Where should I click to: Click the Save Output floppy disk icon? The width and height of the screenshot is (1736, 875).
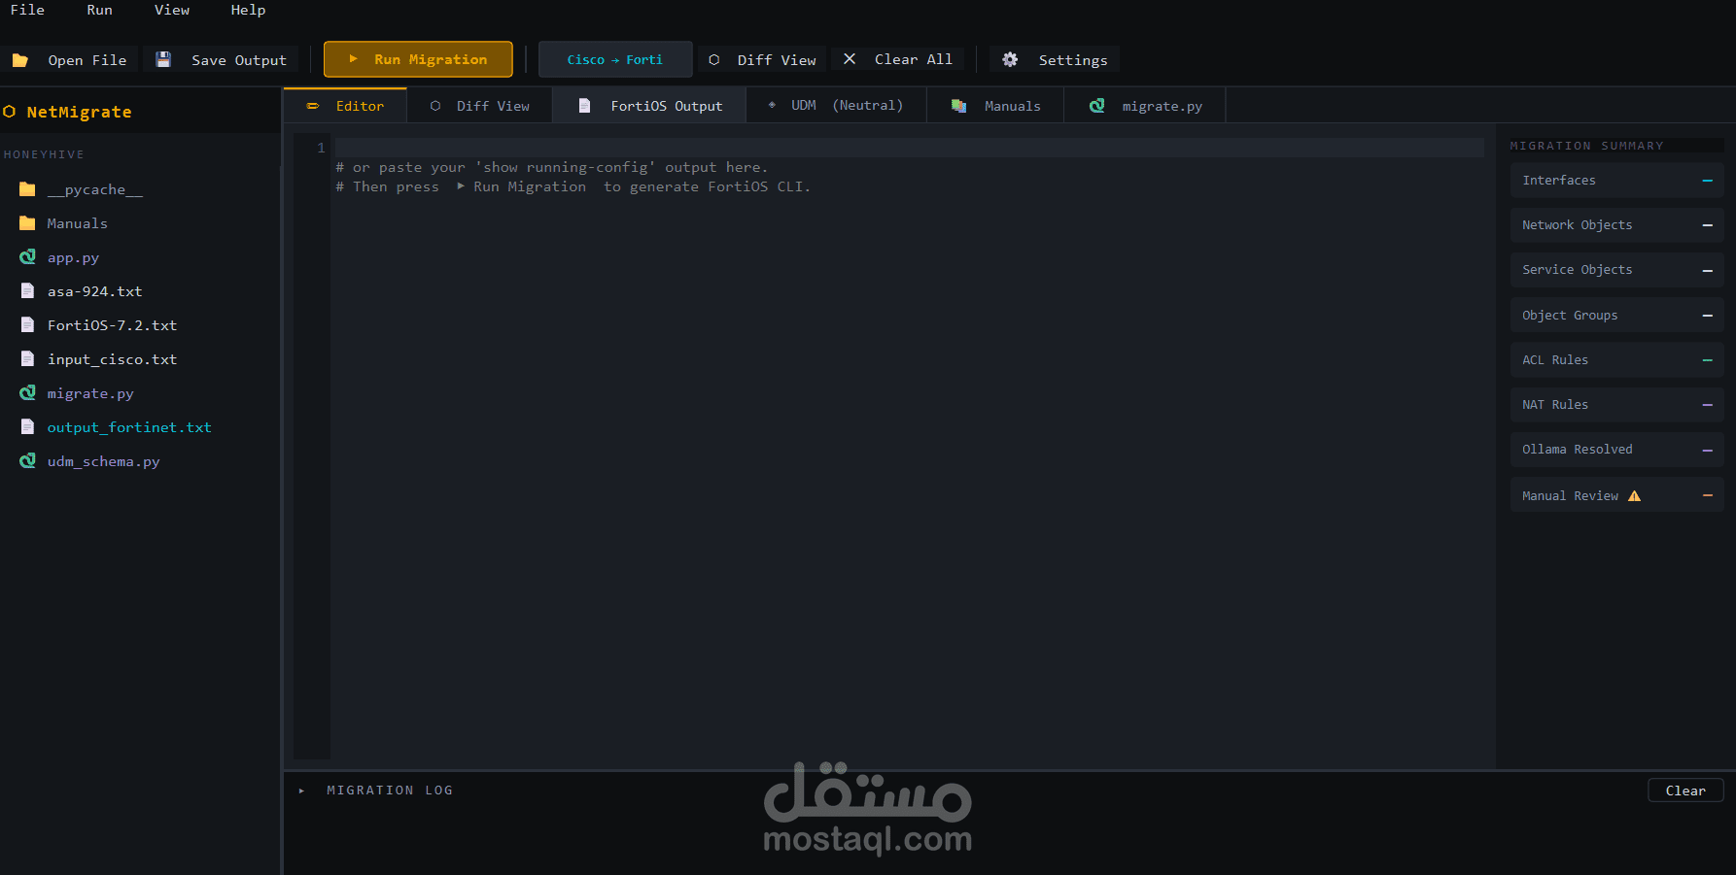[163, 59]
